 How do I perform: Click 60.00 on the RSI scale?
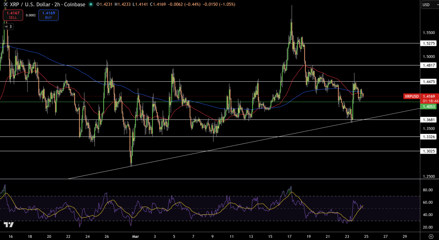[x=428, y=202]
